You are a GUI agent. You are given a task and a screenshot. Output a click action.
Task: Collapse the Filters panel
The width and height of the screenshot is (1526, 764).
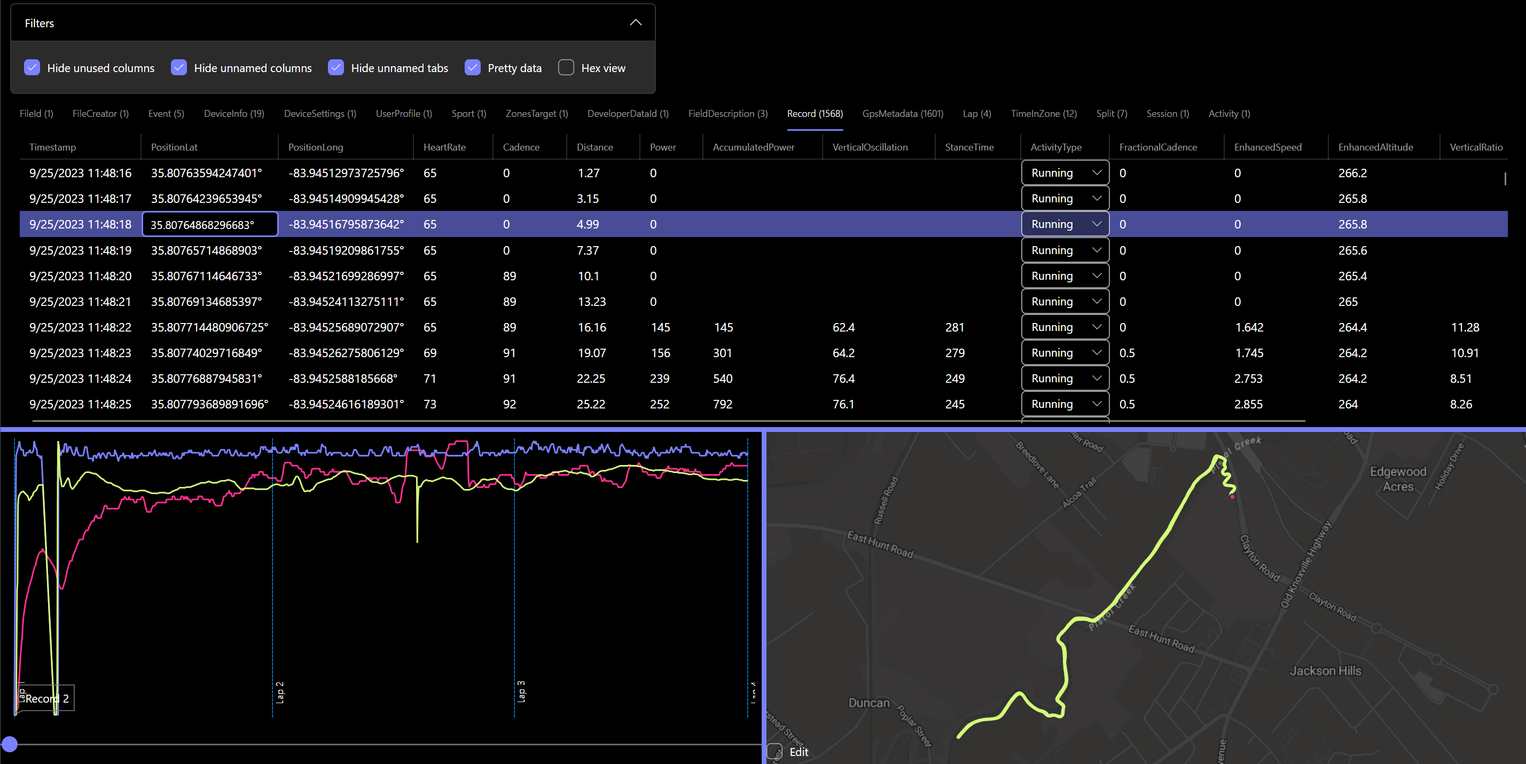635,23
